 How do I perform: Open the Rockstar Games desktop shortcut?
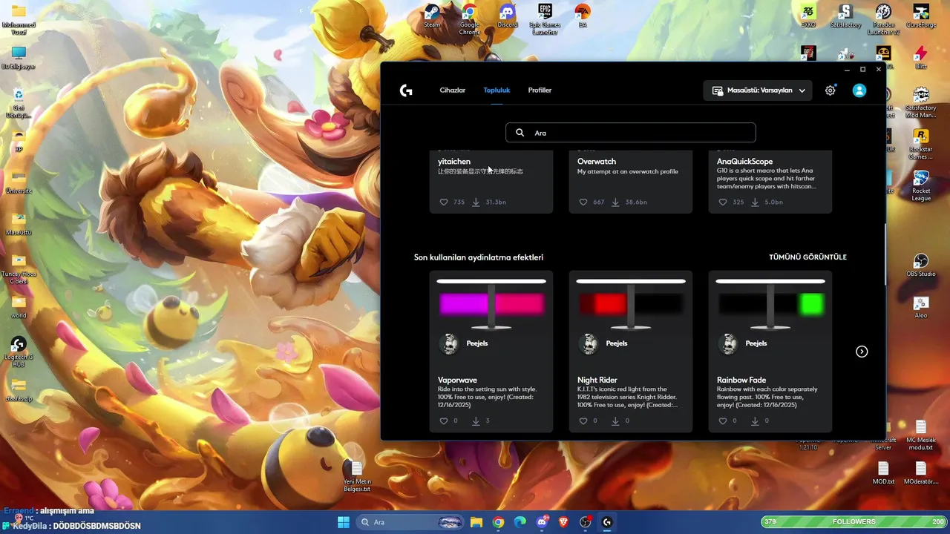coord(921,144)
